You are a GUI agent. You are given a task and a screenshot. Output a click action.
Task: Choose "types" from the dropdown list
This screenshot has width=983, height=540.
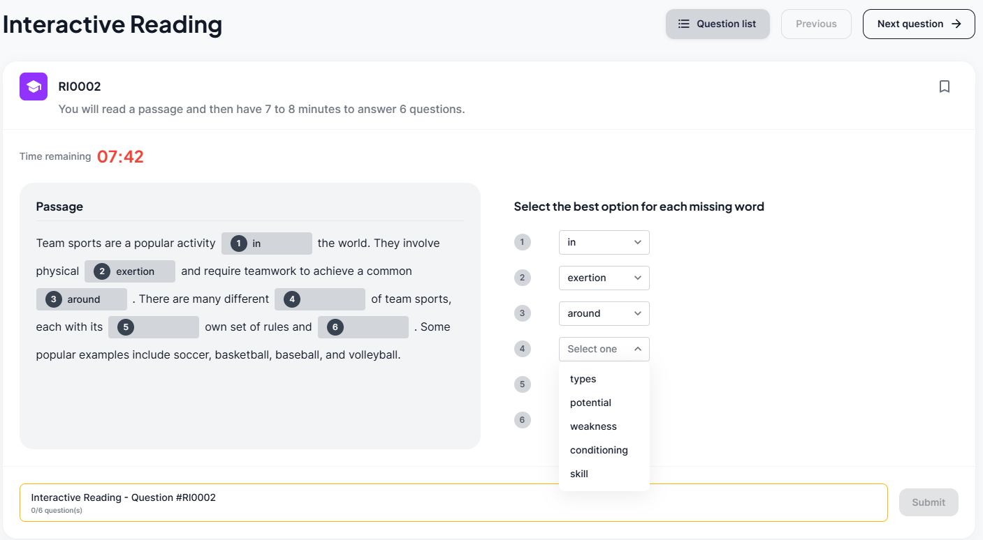(x=583, y=379)
